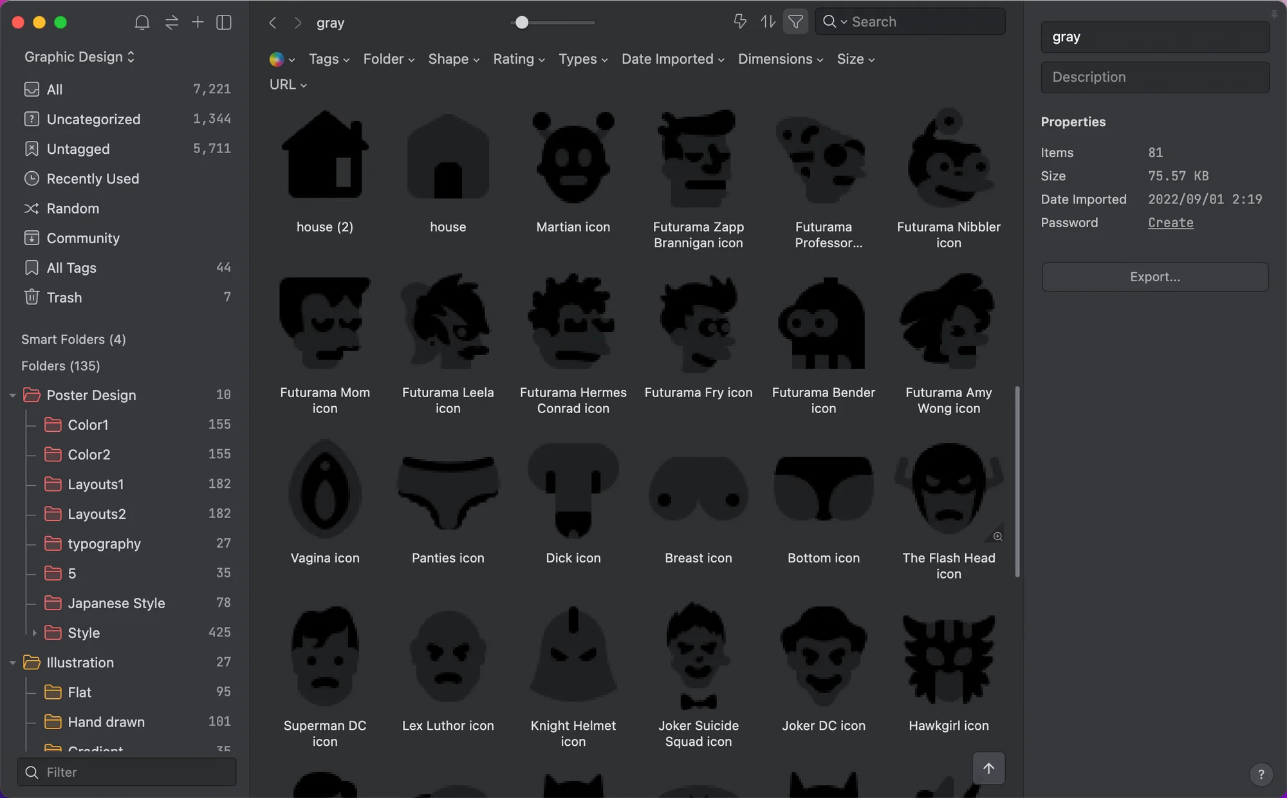Viewport: 1287px width, 798px height.
Task: Open the Date Imported filter dropdown
Action: coord(672,59)
